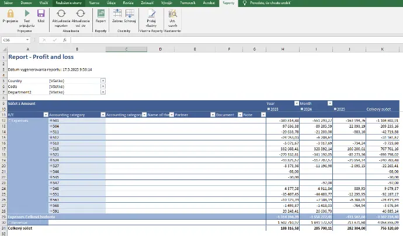
Task: Select column C header
Action: 126,49
